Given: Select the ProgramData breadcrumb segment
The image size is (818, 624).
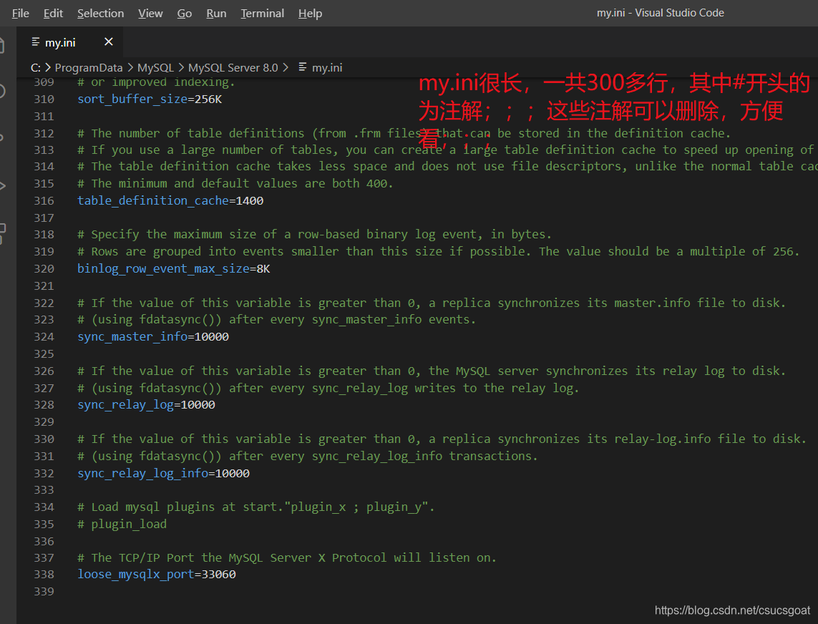Looking at the screenshot, I should 89,68.
